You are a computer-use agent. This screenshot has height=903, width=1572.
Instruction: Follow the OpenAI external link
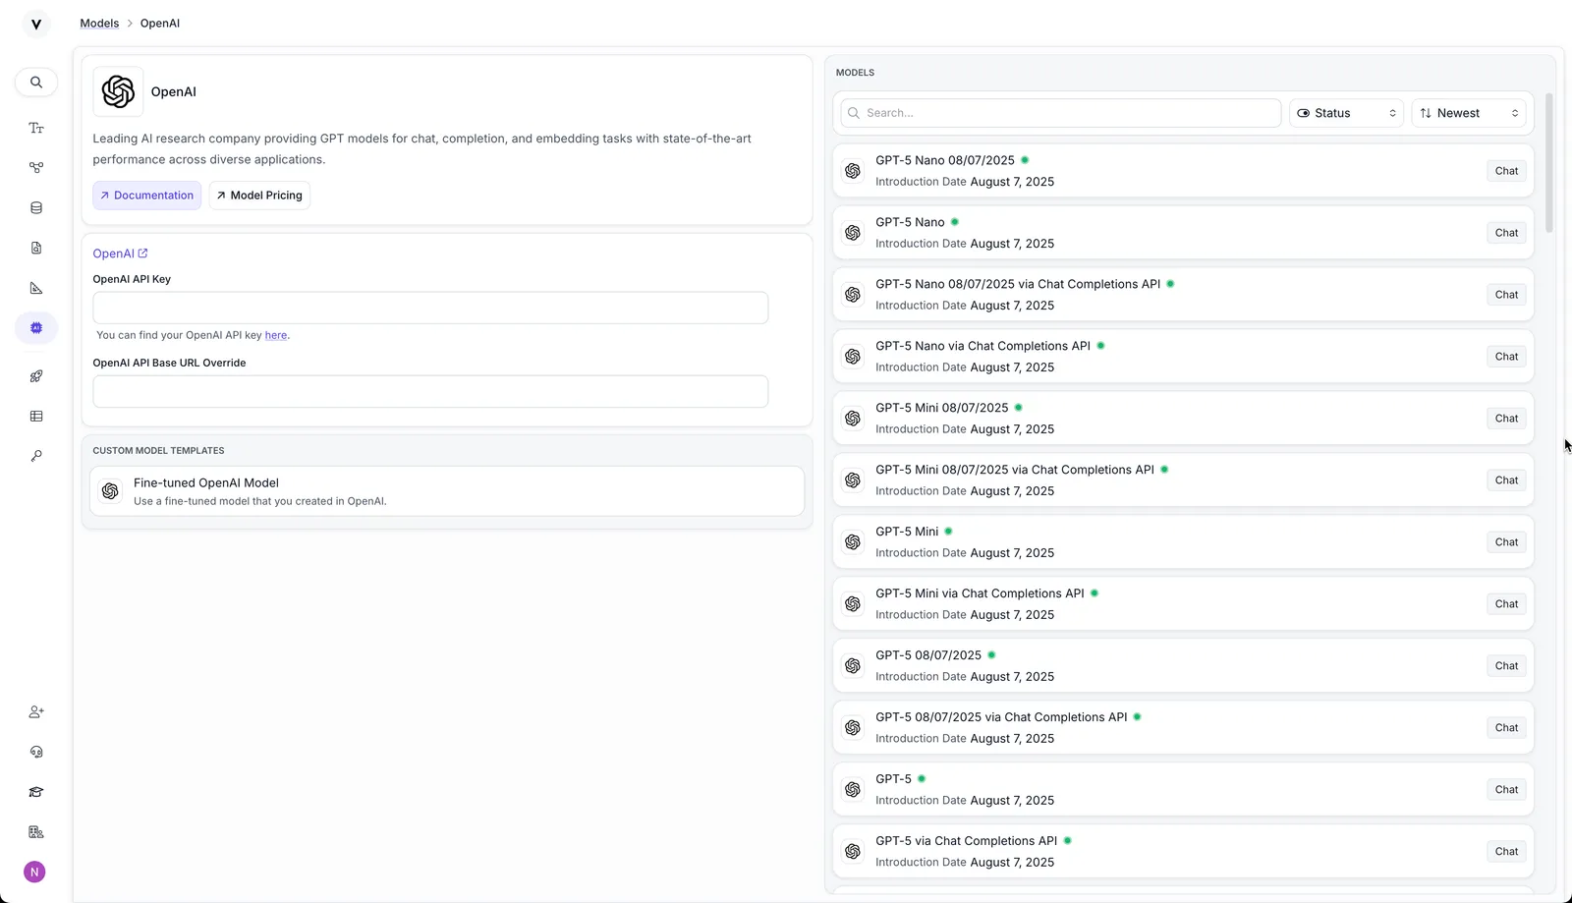pos(120,254)
